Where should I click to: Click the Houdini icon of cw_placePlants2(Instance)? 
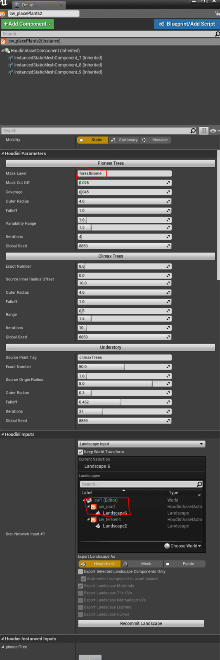(x=3, y=41)
